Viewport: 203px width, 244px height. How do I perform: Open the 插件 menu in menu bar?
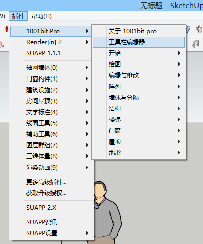tap(18, 16)
